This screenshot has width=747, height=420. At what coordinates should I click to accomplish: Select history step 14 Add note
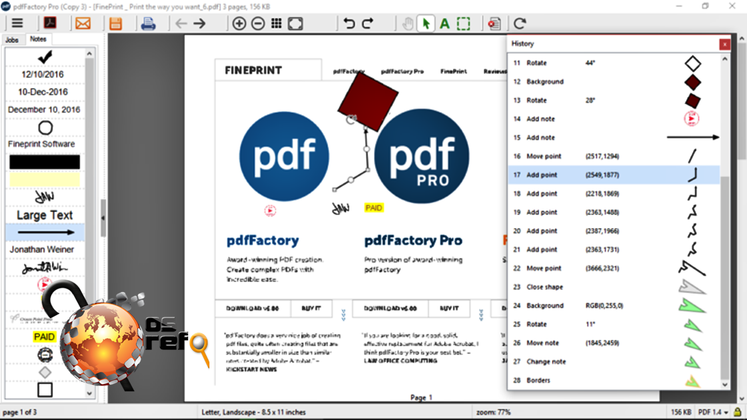614,119
